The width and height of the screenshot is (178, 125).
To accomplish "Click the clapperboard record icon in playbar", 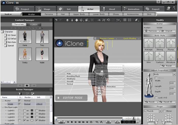I will (x=62, y=122).
